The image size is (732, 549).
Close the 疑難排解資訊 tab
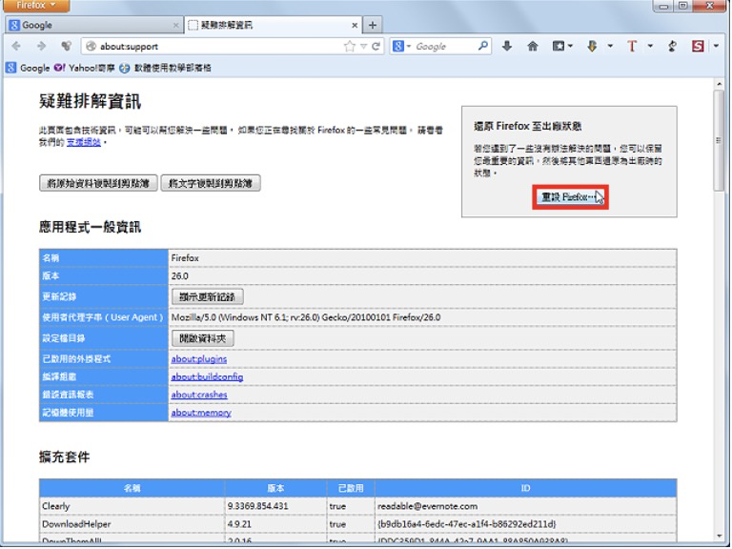click(x=355, y=26)
